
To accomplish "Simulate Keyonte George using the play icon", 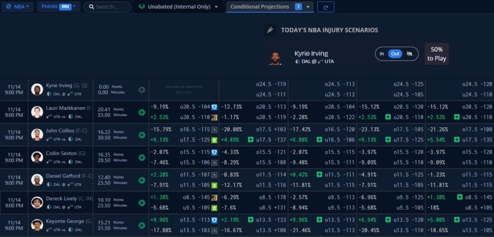I will (142, 225).
